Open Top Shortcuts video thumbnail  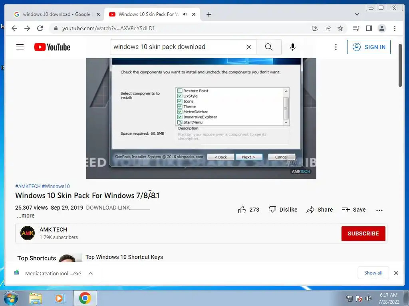tap(49, 258)
